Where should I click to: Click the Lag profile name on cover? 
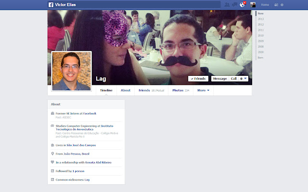pyautogui.click(x=101, y=79)
